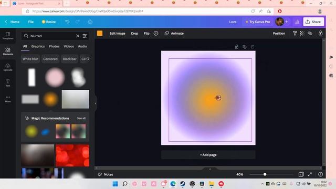Click the Flip button
336x189 pixels.
coord(146,33)
